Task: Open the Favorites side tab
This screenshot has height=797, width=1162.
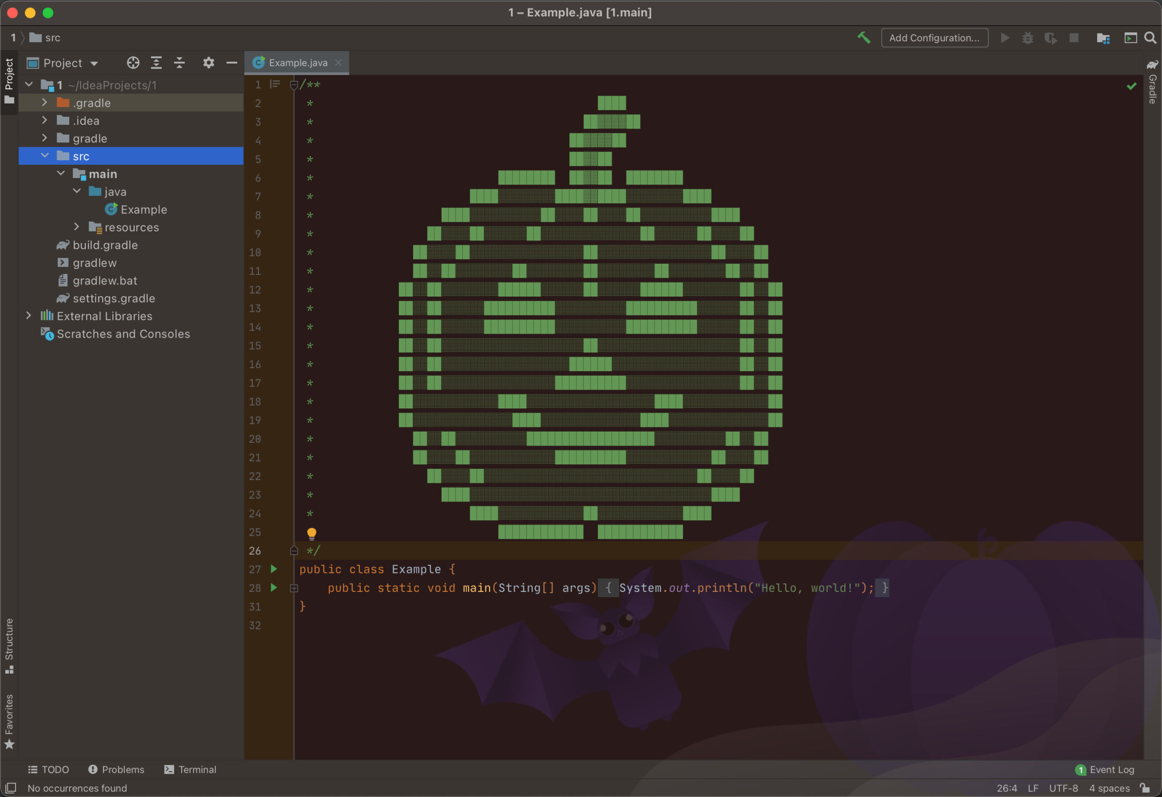Action: [x=9, y=722]
